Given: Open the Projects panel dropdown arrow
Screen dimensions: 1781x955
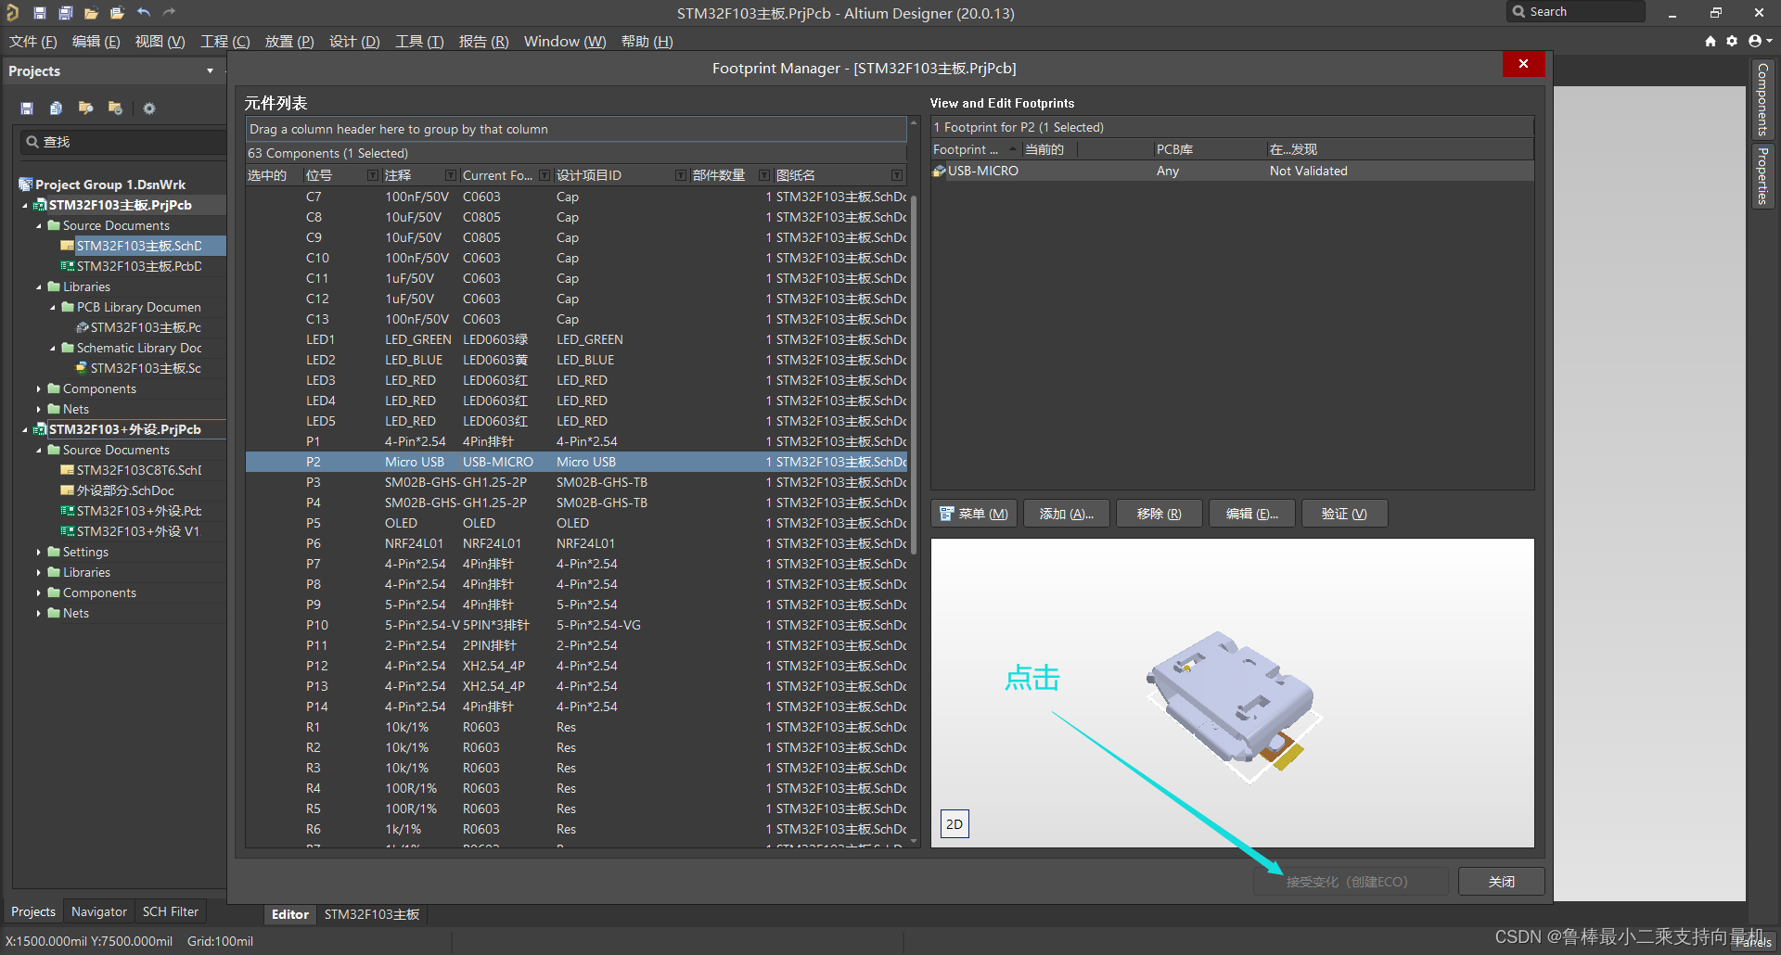Looking at the screenshot, I should tap(210, 71).
